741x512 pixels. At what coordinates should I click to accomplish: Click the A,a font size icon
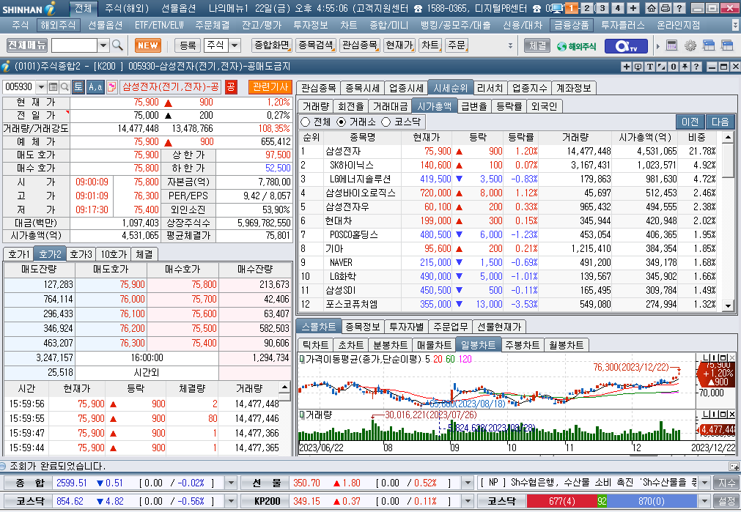(x=95, y=86)
